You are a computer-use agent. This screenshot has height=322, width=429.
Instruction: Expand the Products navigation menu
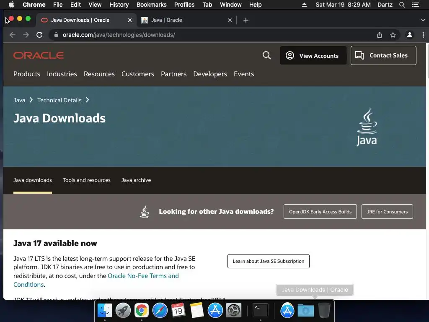(x=27, y=74)
